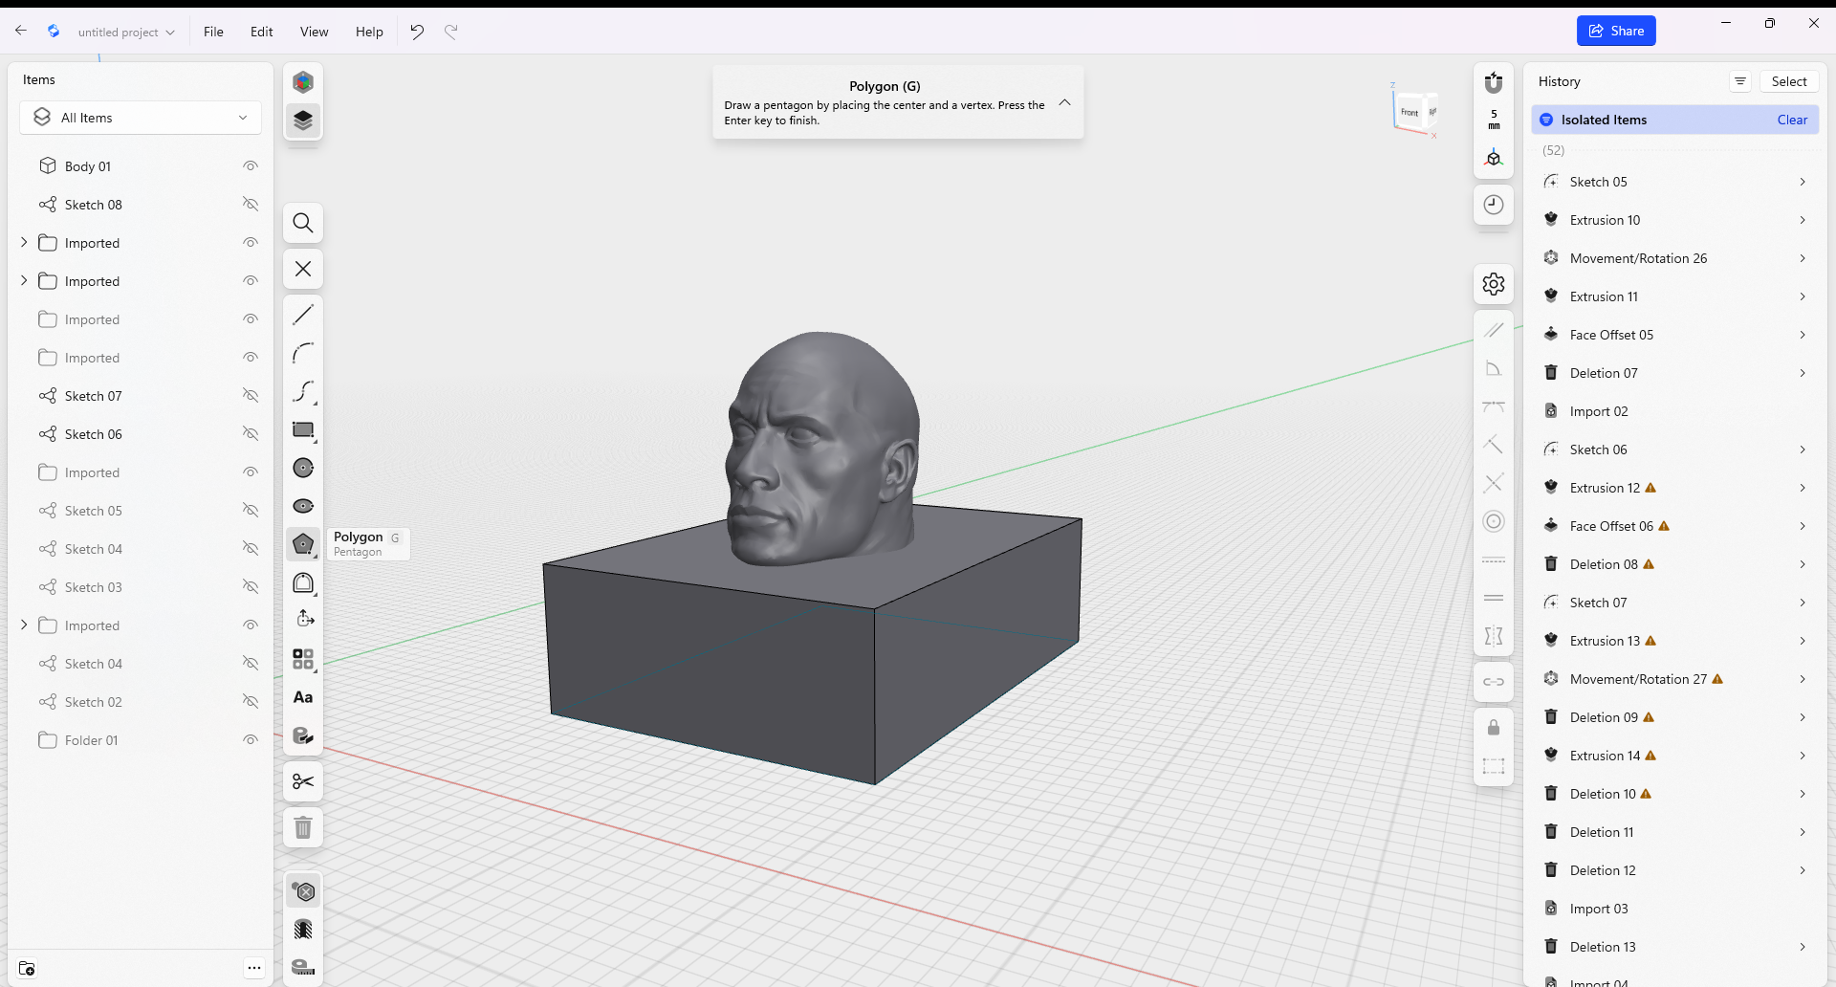Select the Spline sketch tool
The image size is (1836, 987).
[303, 391]
